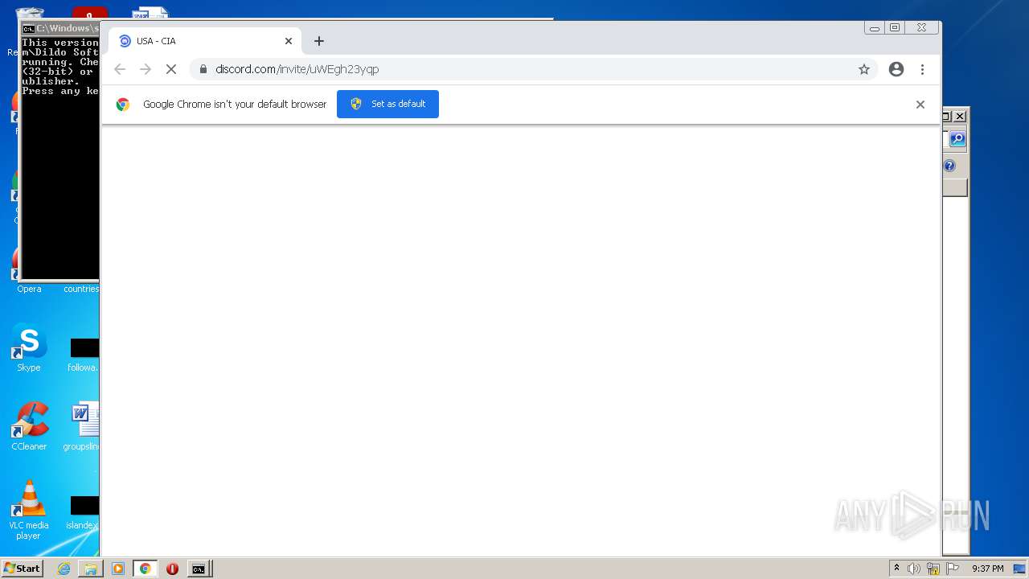The height and width of the screenshot is (579, 1029).
Task: Open the network tray icon
Action: pyautogui.click(x=933, y=569)
